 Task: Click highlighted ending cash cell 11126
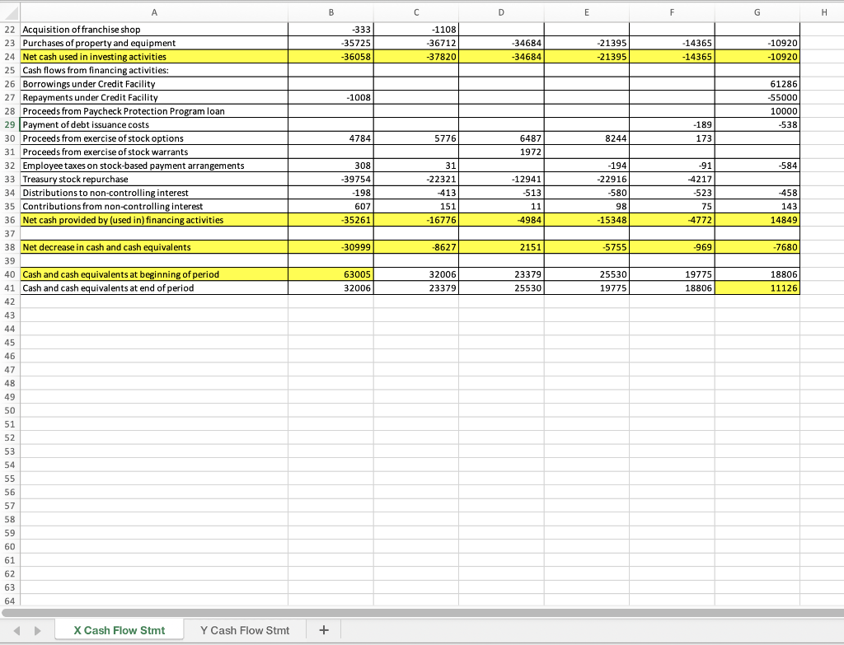pyautogui.click(x=757, y=287)
